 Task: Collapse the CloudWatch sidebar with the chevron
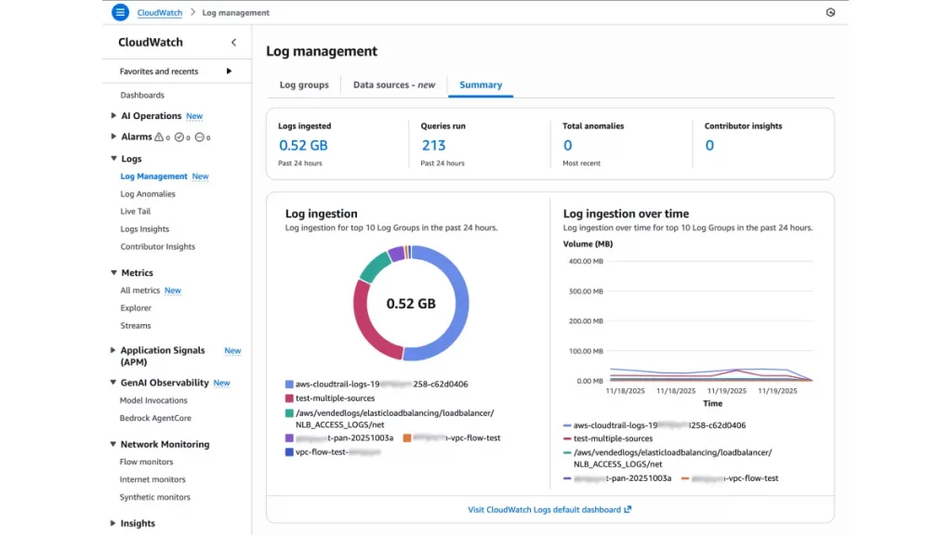click(233, 43)
